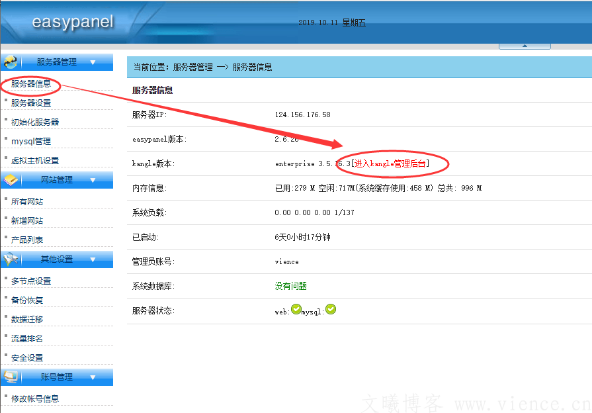Open 修改帐号信息 under account management
This screenshot has width=592, height=413.
coord(34,398)
